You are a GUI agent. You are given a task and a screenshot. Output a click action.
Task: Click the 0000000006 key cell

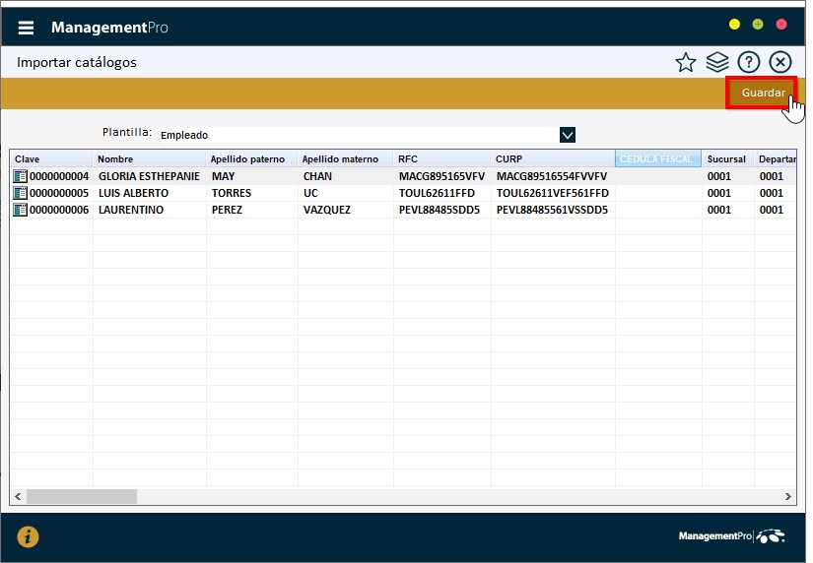point(59,210)
